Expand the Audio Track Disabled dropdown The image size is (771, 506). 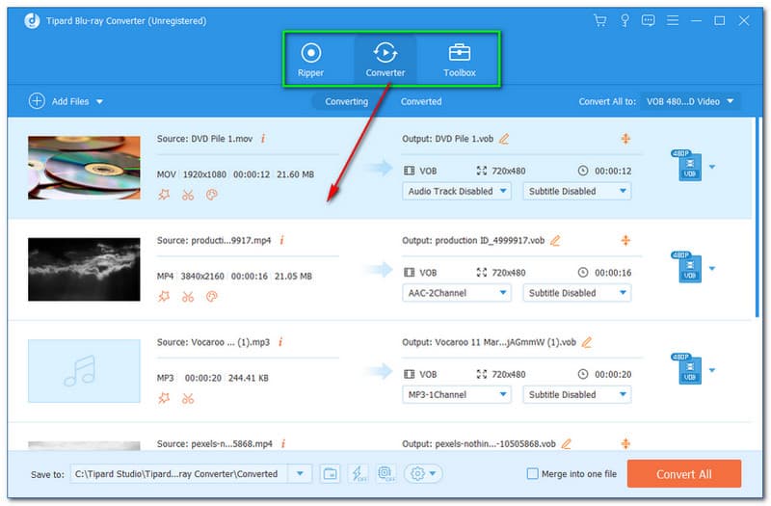[x=457, y=191]
